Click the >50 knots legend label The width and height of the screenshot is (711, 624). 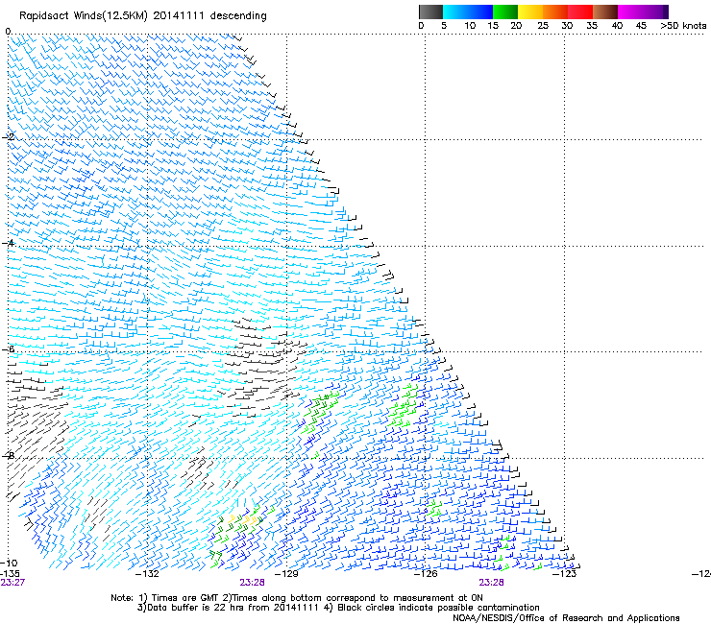tap(683, 25)
